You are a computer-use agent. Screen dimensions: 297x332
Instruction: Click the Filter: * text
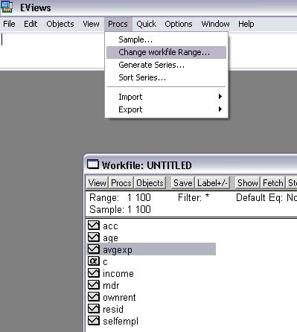[x=194, y=198]
